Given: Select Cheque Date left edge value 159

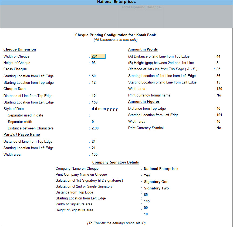Looking at the screenshot, I should click(94, 102).
